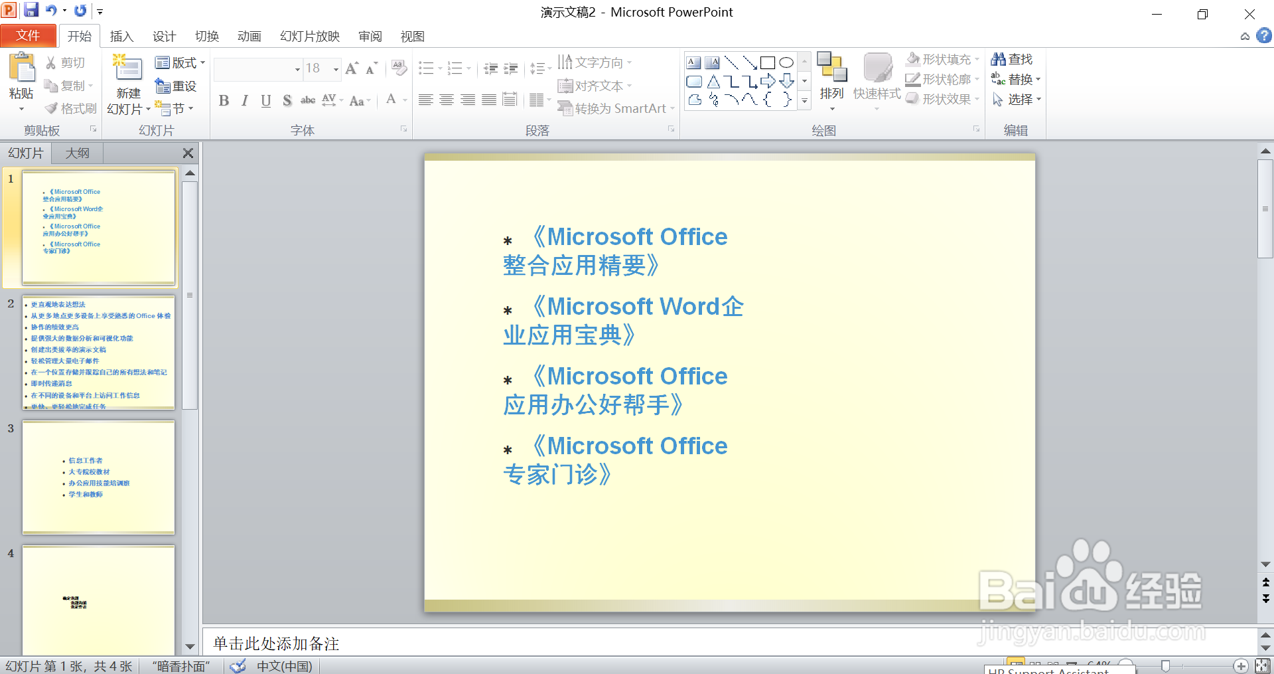Switch to Design (设计) tab
This screenshot has height=674, width=1274.
pyautogui.click(x=164, y=37)
